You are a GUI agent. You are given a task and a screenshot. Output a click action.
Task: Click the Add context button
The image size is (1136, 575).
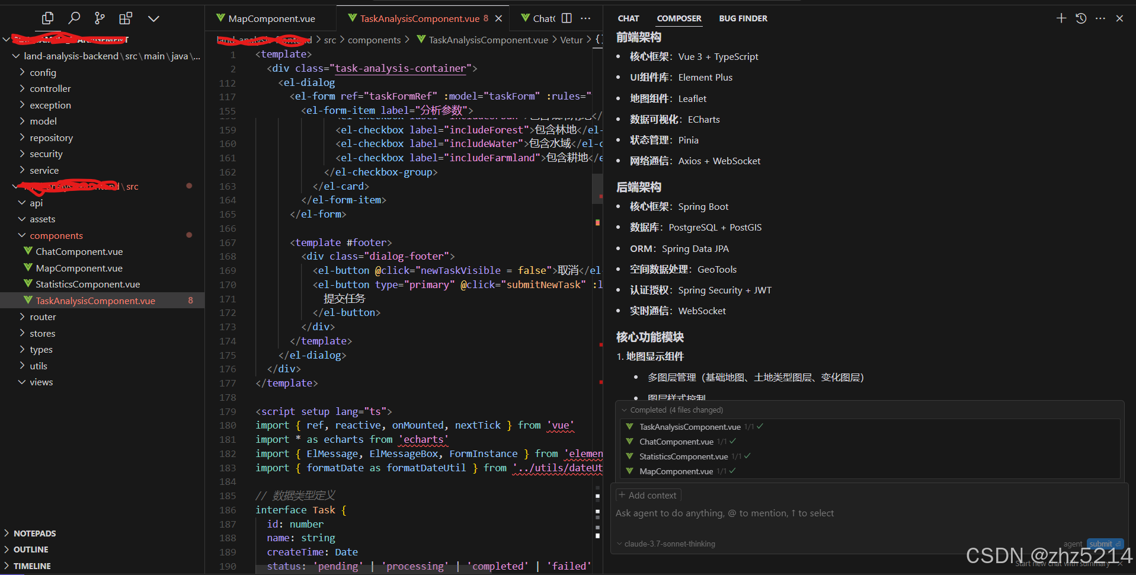[x=648, y=495]
